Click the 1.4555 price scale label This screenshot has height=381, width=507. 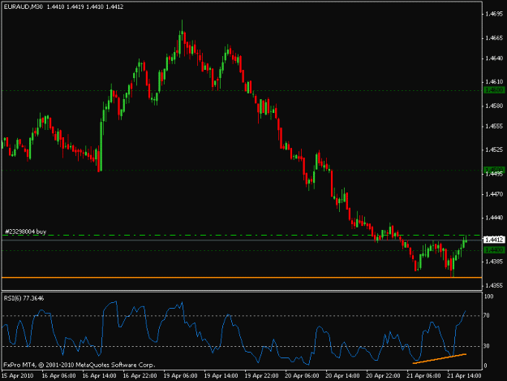tap(494, 126)
